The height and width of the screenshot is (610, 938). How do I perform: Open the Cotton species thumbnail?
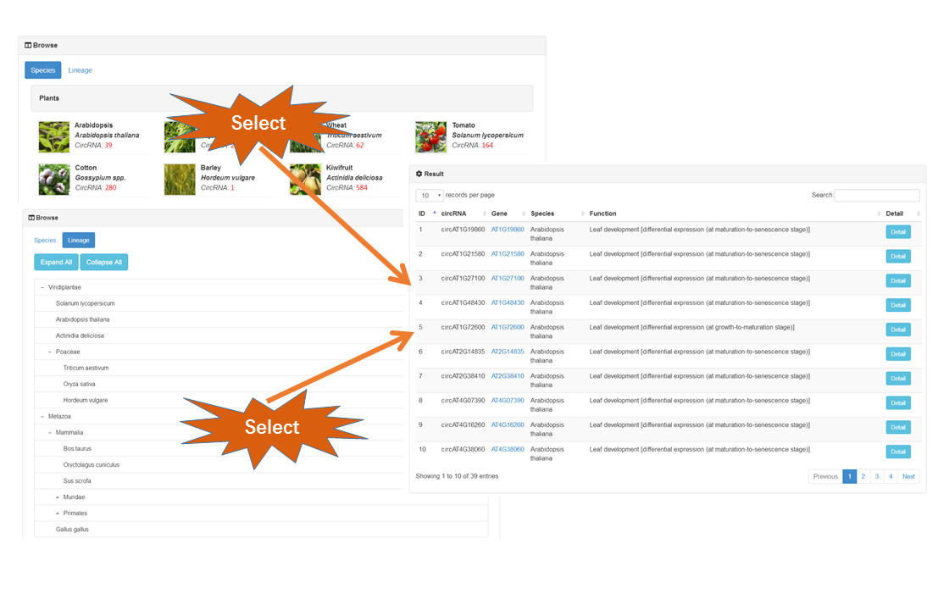[54, 179]
